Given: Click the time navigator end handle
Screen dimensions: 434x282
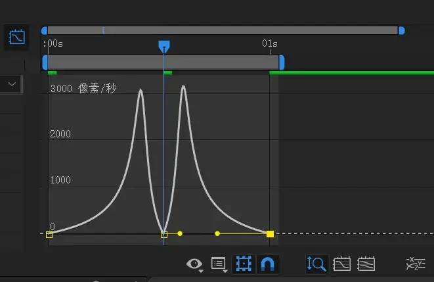Looking at the screenshot, I should coord(402,31).
